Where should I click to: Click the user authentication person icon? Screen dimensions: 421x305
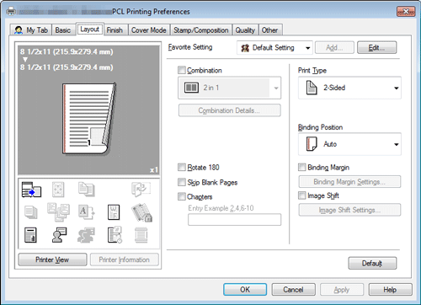coord(59,235)
